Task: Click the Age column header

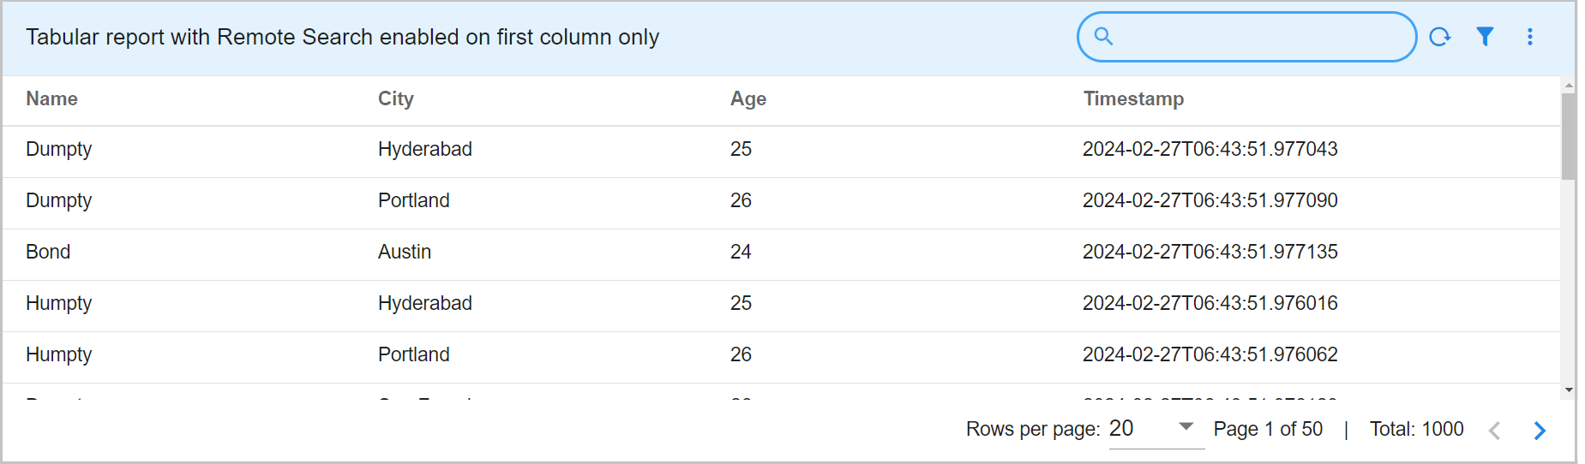Action: pyautogui.click(x=748, y=99)
